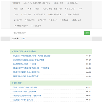
Task: Open the B 哲学、宗教 section heading
Action: click(x=17, y=83)
